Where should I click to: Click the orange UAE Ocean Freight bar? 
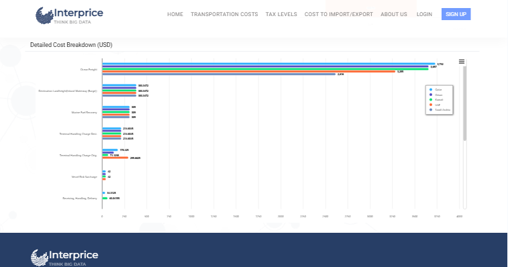249,72
